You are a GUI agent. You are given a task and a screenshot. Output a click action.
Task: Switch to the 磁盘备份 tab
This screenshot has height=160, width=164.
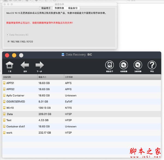pos(73,8)
